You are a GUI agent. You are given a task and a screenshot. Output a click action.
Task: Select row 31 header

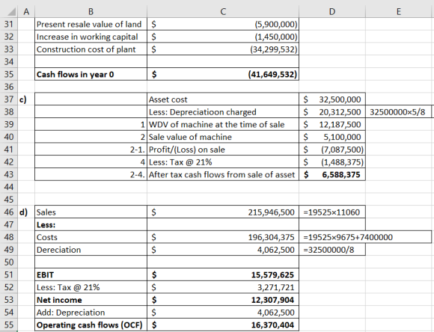[9, 25]
